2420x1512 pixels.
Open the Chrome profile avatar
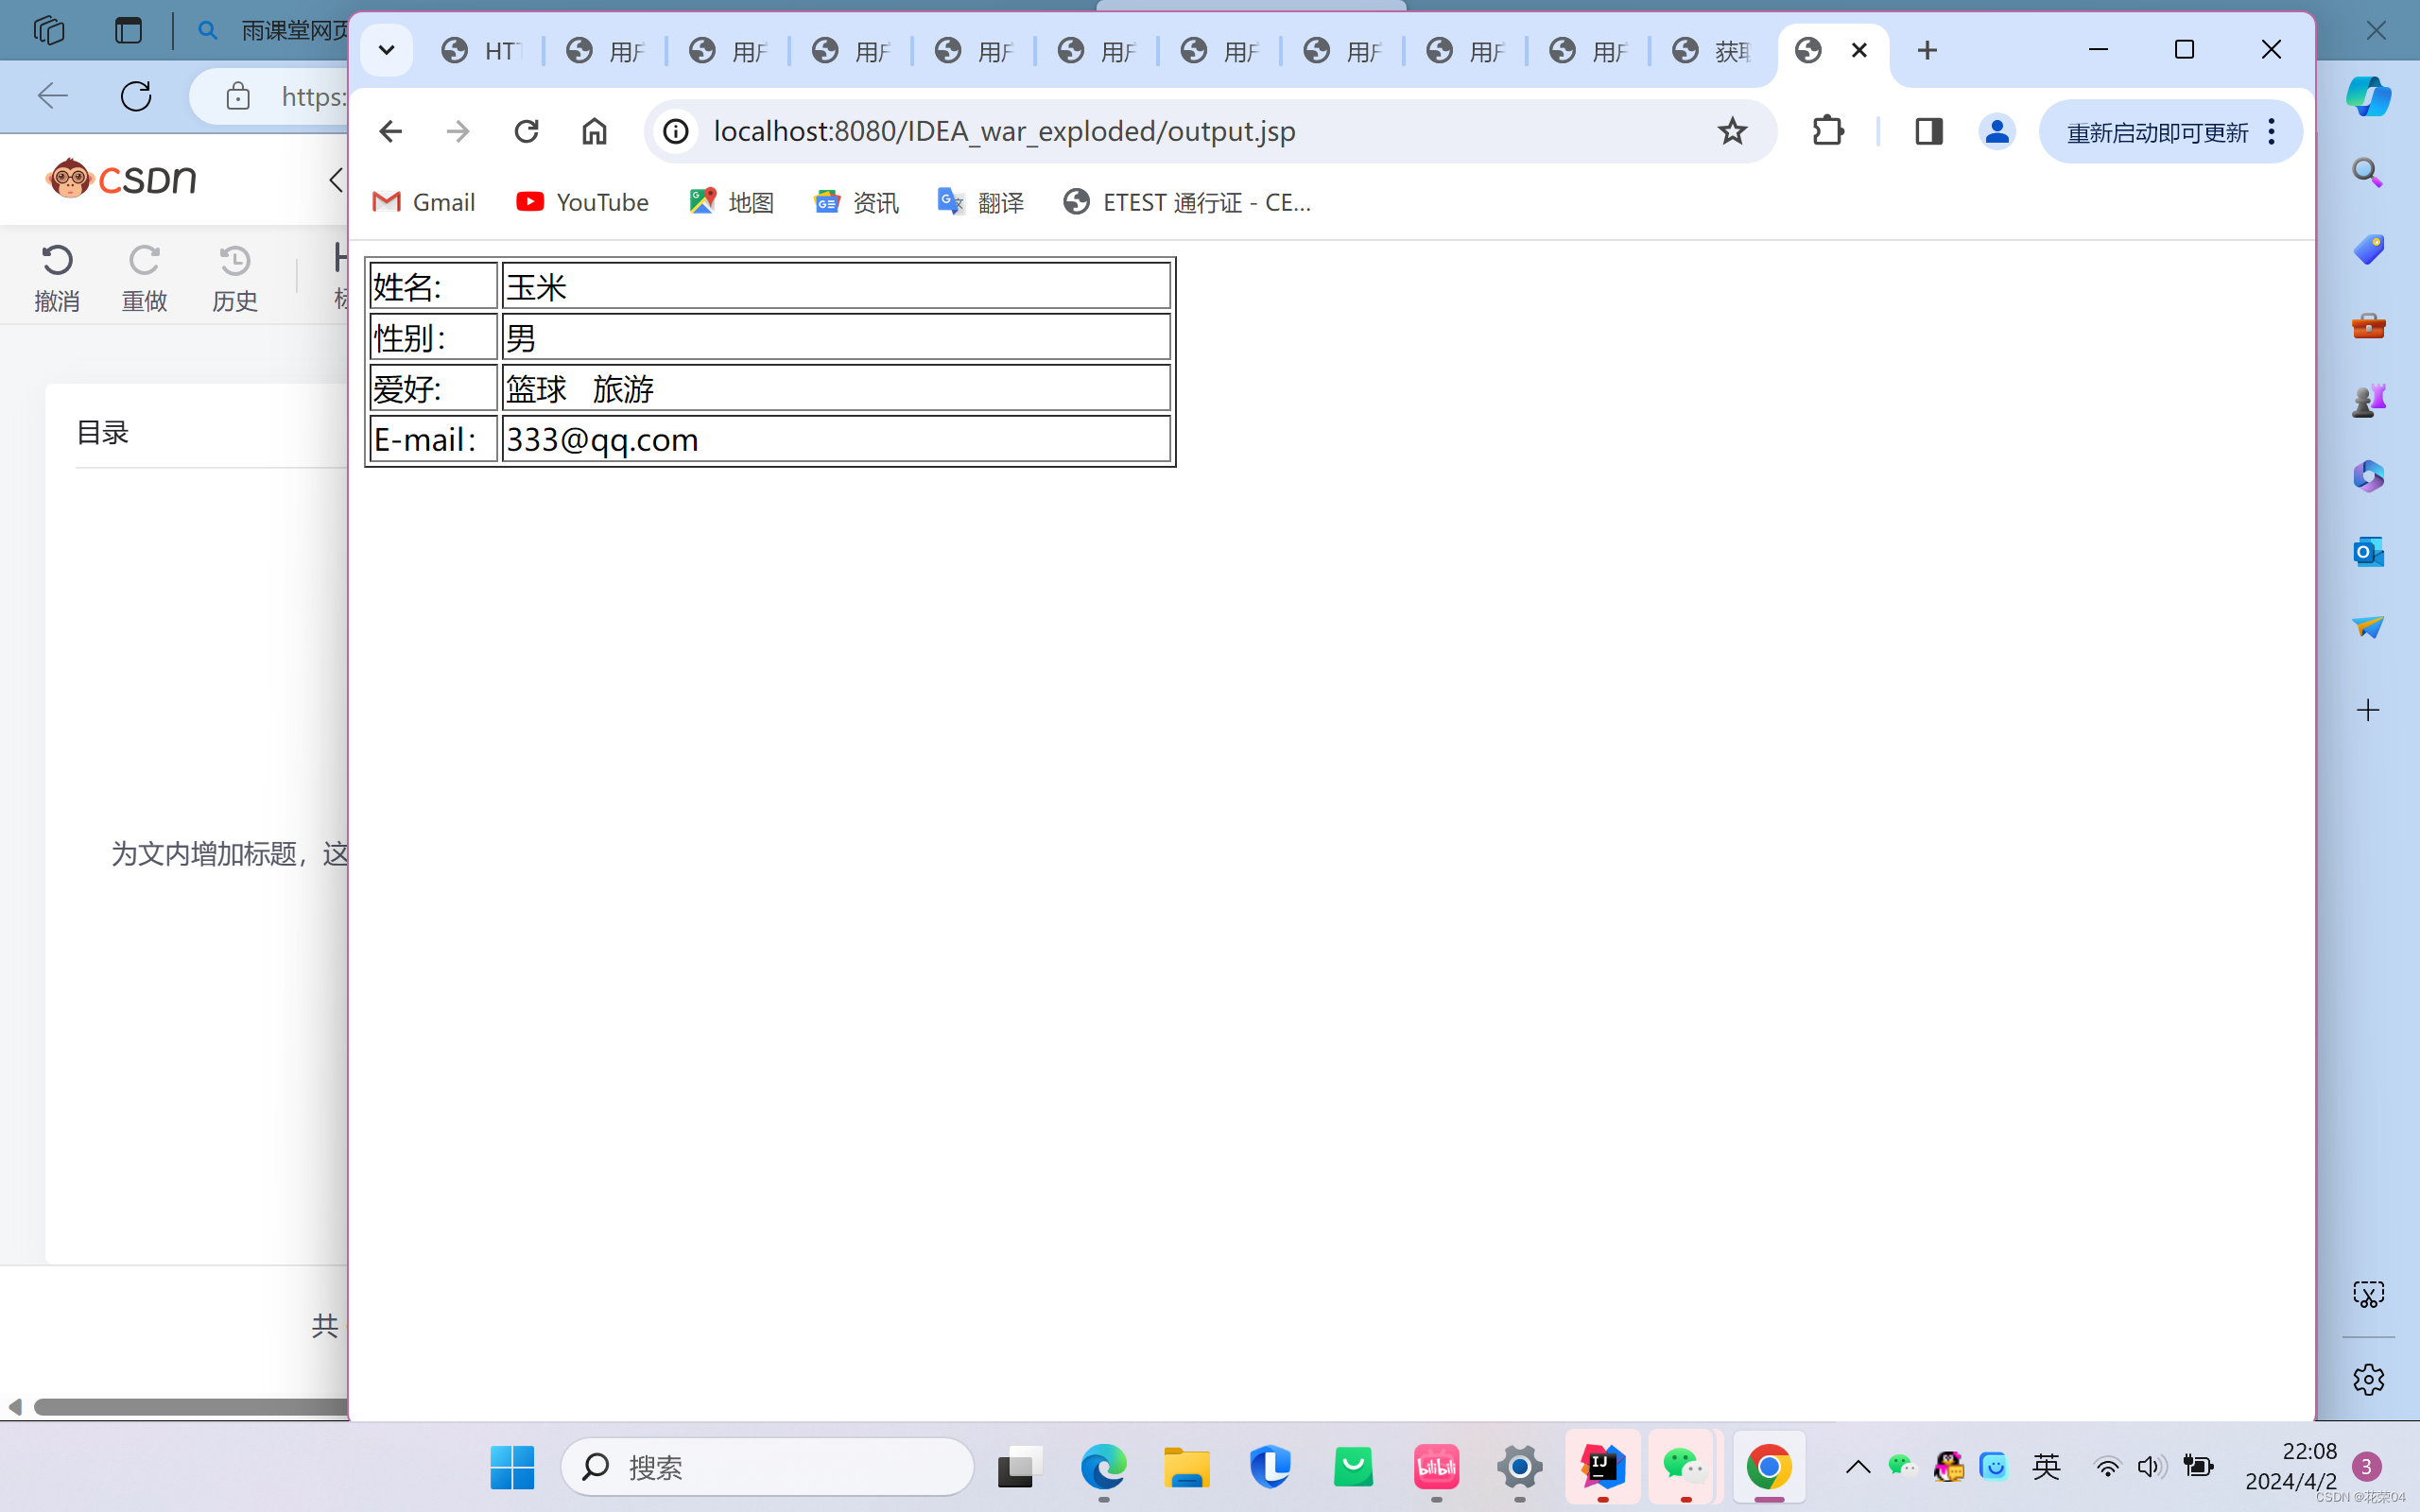tap(1996, 131)
